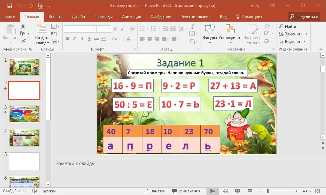Align paragraph text to the left

[142, 39]
